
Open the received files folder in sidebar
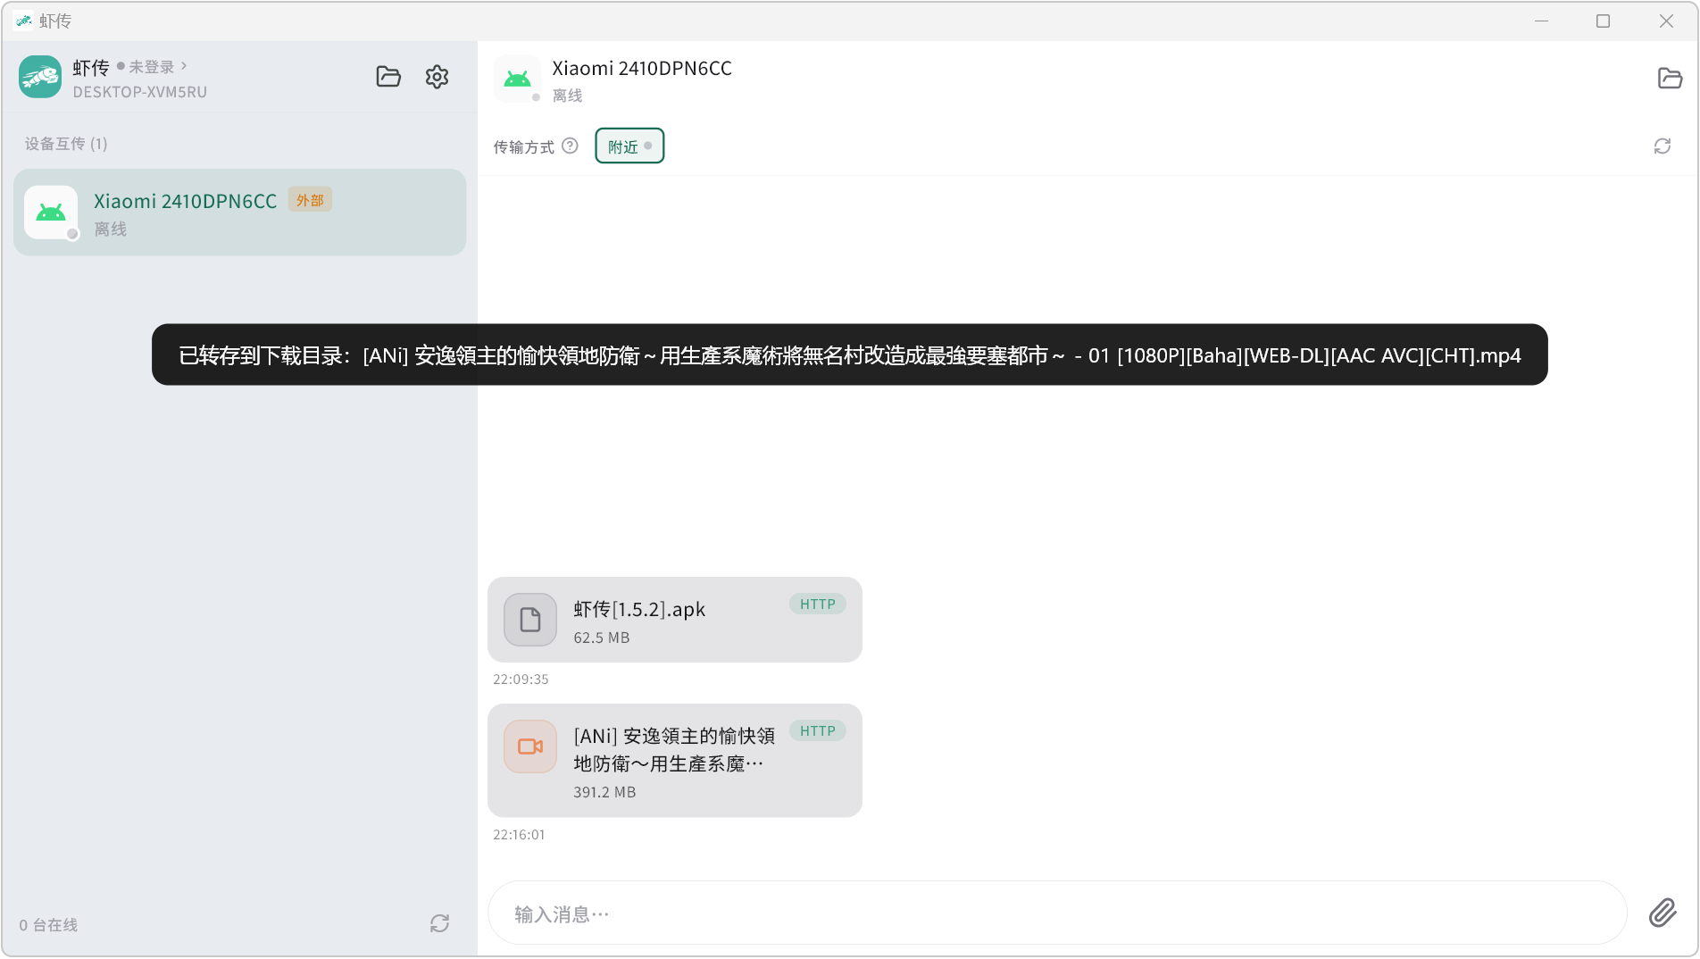tap(388, 77)
